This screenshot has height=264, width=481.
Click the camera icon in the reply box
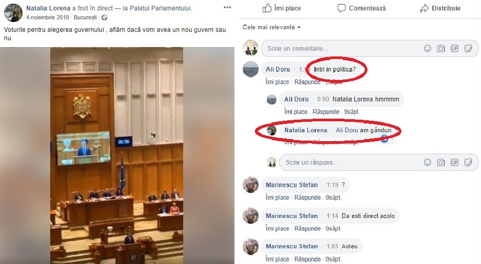tap(441, 162)
